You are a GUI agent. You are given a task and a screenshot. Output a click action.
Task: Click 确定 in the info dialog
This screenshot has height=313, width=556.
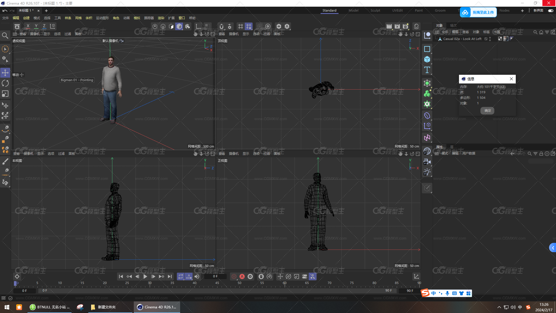pyautogui.click(x=488, y=110)
